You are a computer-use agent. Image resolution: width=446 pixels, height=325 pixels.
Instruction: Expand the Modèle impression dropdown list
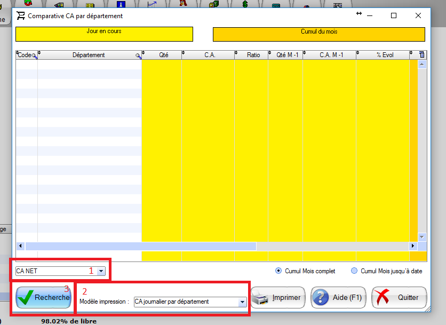coord(242,302)
